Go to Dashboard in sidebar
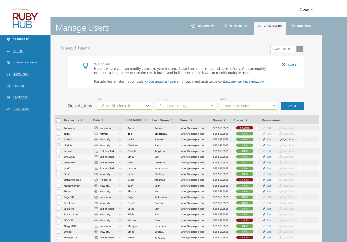 click(21, 39)
